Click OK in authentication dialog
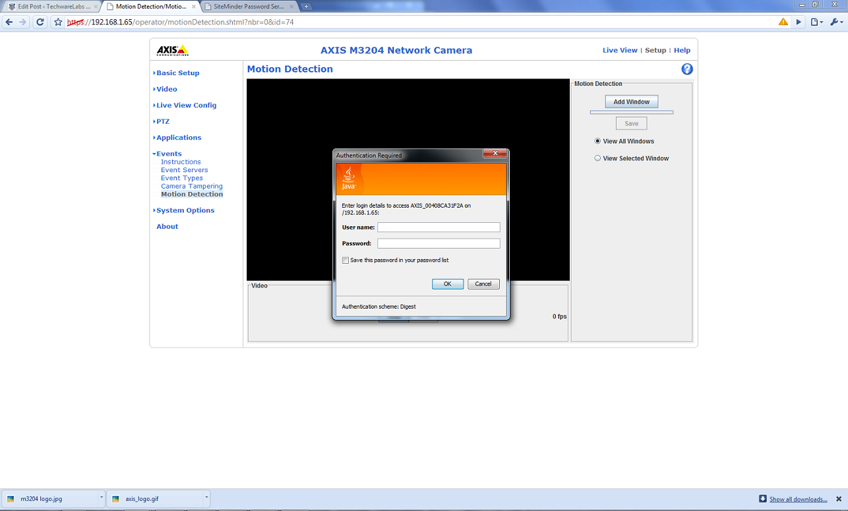The height and width of the screenshot is (511, 848). click(448, 284)
